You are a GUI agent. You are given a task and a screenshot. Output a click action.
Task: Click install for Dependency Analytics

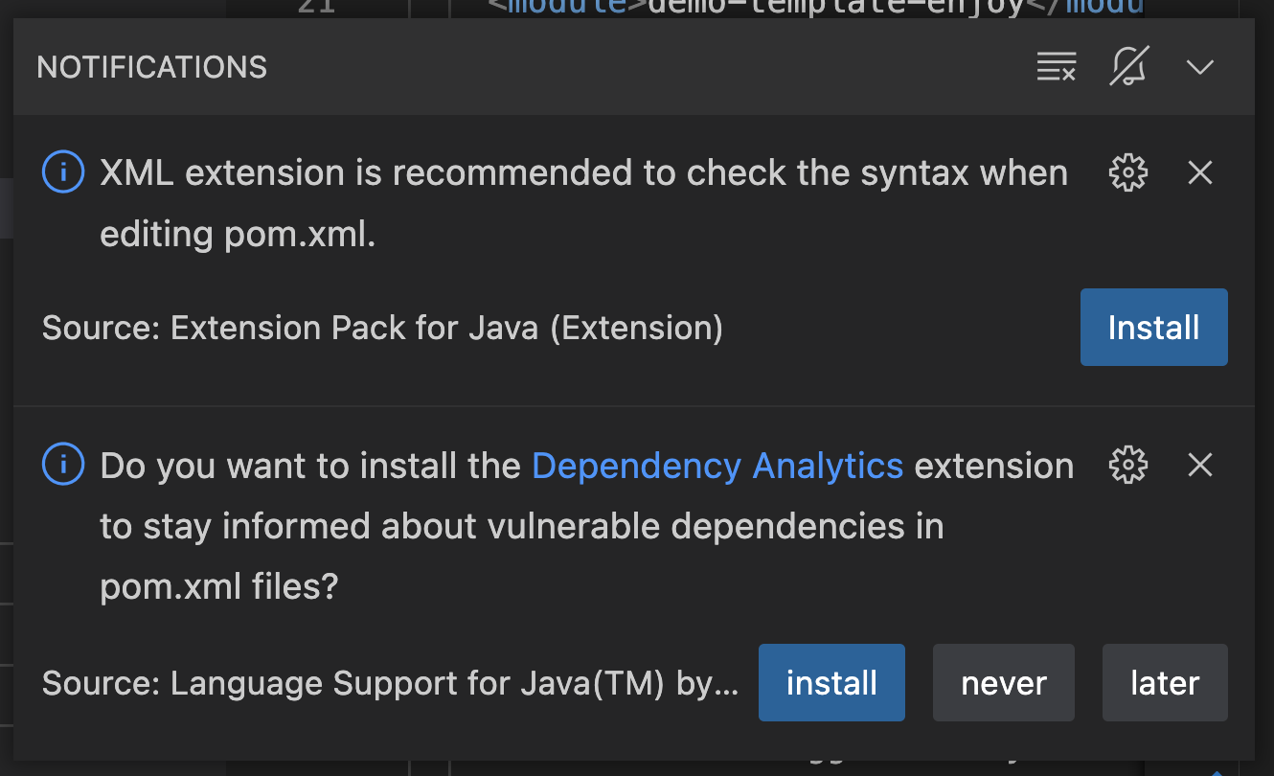pyautogui.click(x=830, y=683)
